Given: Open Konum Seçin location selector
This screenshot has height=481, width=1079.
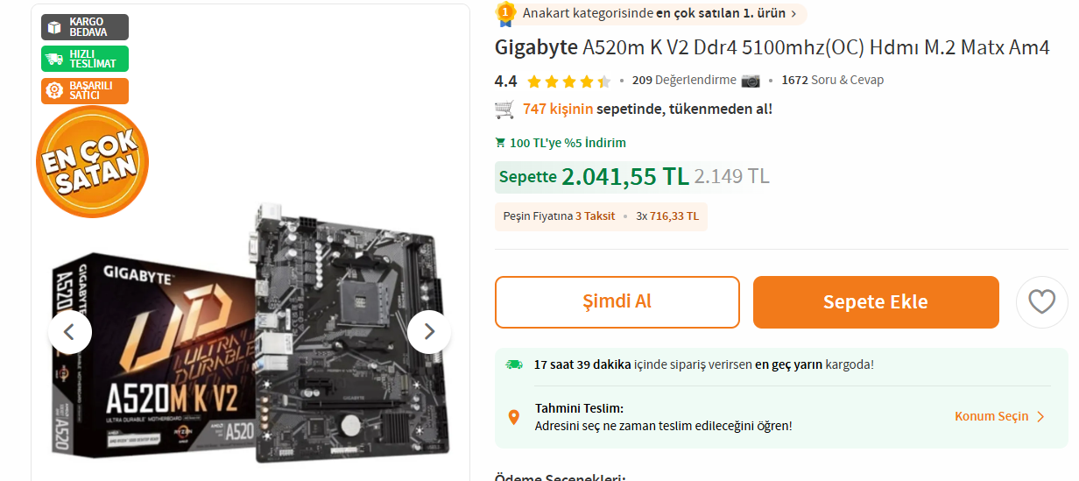Looking at the screenshot, I should coord(999,416).
